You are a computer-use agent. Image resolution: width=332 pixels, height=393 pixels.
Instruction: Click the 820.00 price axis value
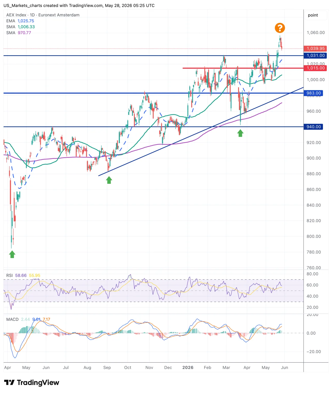click(x=314, y=221)
